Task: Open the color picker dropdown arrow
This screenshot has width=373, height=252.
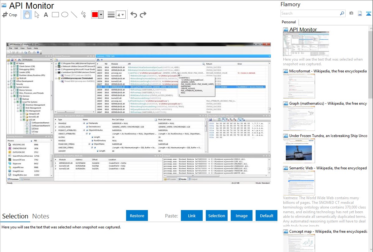Action: (101, 15)
